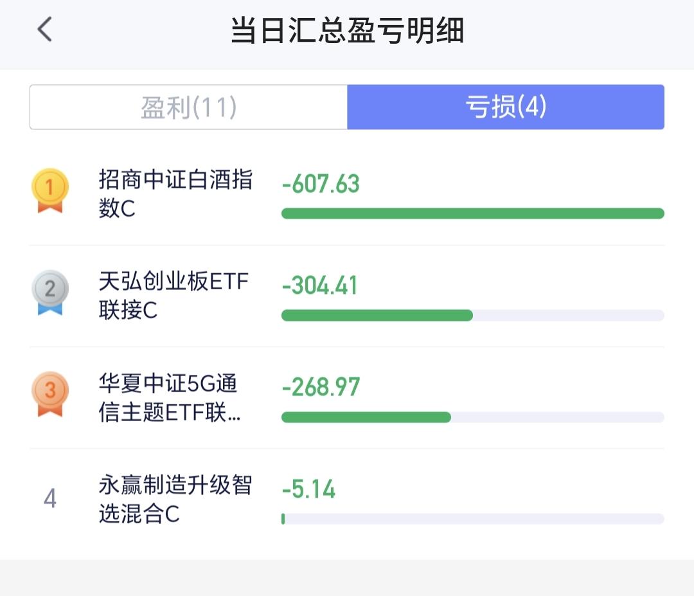The height and width of the screenshot is (596, 694).
Task: Tap the -304.41 loss amount
Action: coord(319,285)
